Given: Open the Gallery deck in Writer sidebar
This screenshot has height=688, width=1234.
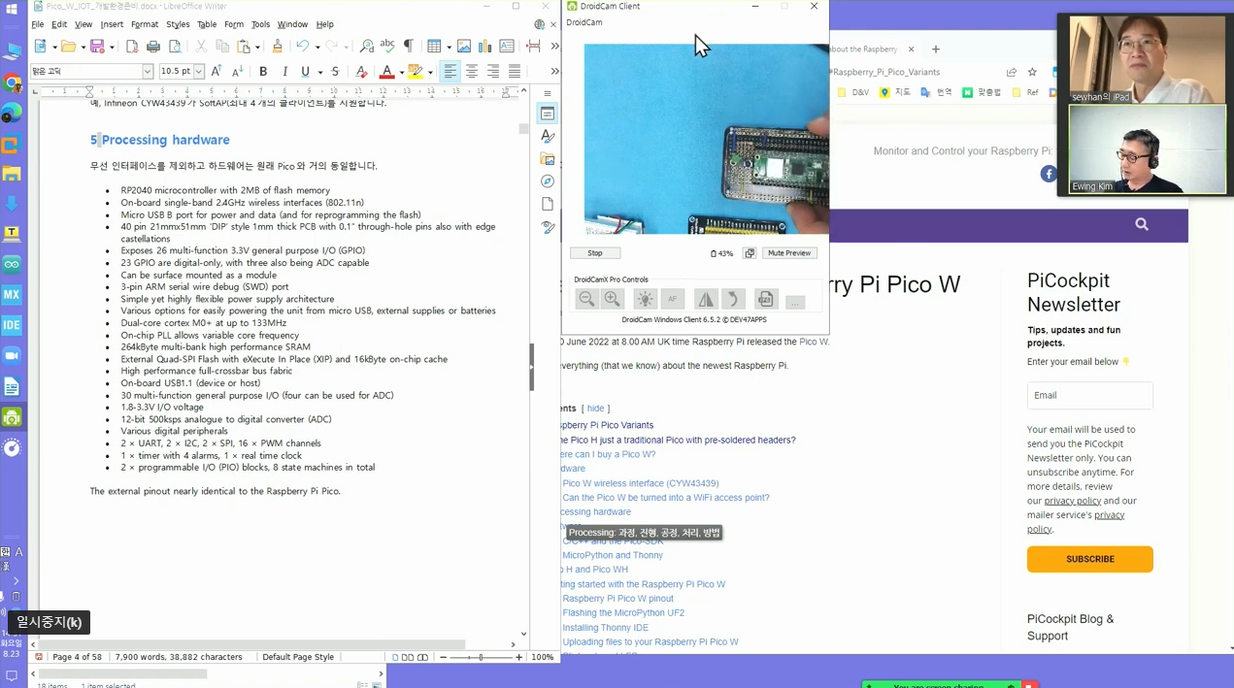Looking at the screenshot, I should (x=548, y=159).
